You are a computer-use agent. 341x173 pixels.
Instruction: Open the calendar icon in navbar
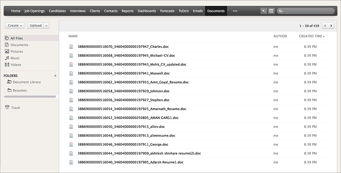[x=271, y=11]
